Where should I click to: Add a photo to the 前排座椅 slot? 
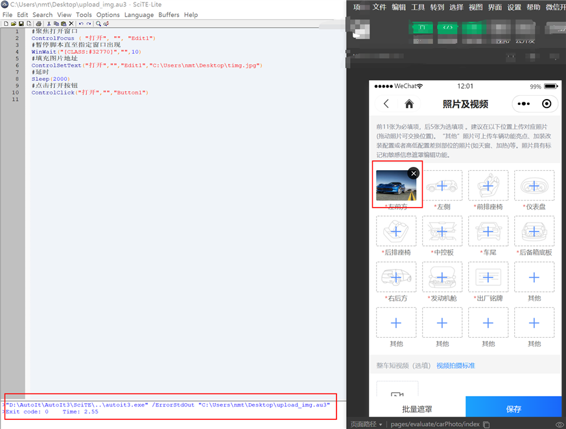pyautogui.click(x=488, y=186)
